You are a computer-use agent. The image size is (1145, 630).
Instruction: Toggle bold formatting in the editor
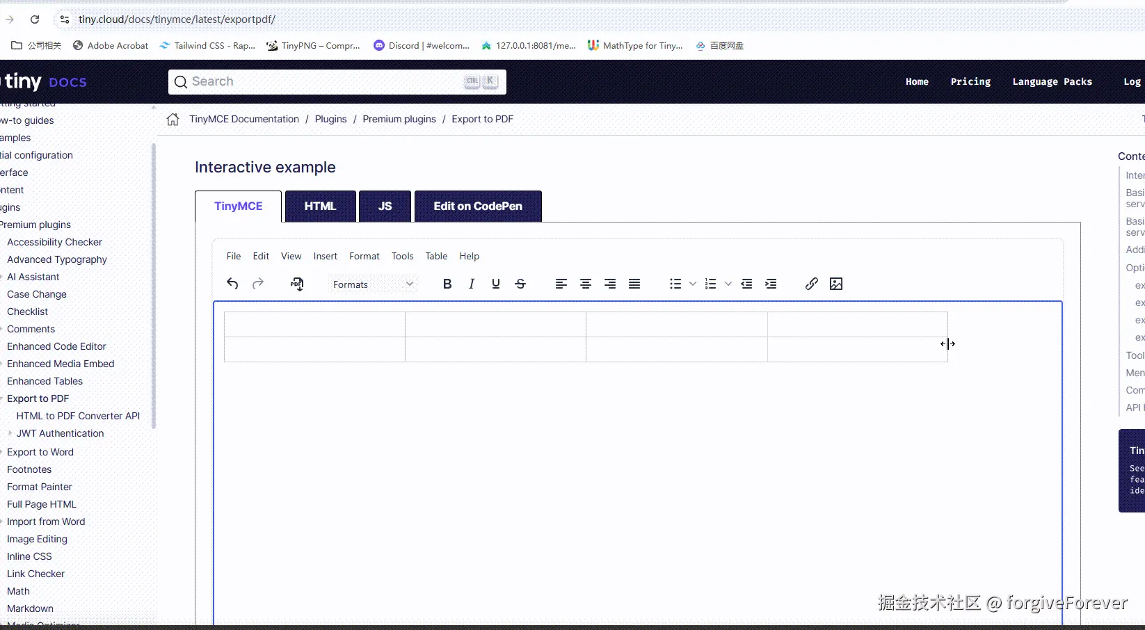pyautogui.click(x=447, y=284)
